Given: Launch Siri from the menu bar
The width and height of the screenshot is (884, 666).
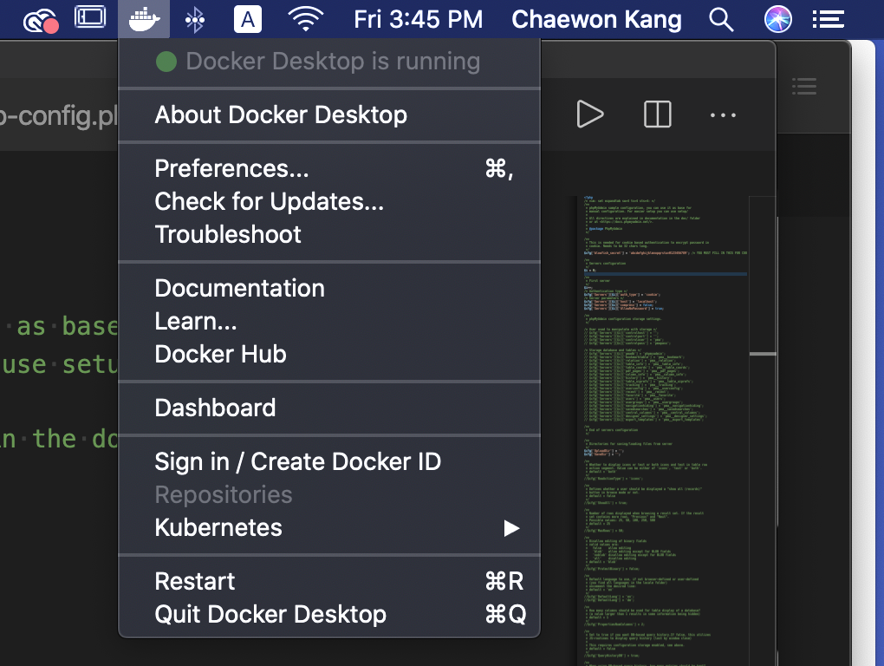Looking at the screenshot, I should [778, 19].
